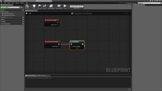The width and height of the screenshot is (162, 91).
Task: Add a new event dispatcher with plus
Action: tap(23, 24)
